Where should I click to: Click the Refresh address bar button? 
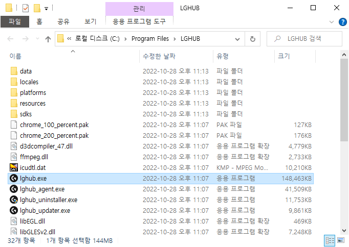click(x=253, y=39)
